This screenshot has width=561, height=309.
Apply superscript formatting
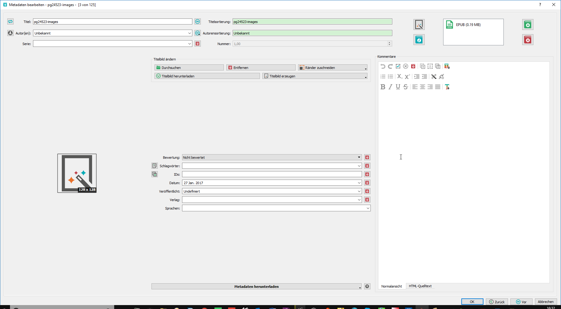(x=407, y=76)
